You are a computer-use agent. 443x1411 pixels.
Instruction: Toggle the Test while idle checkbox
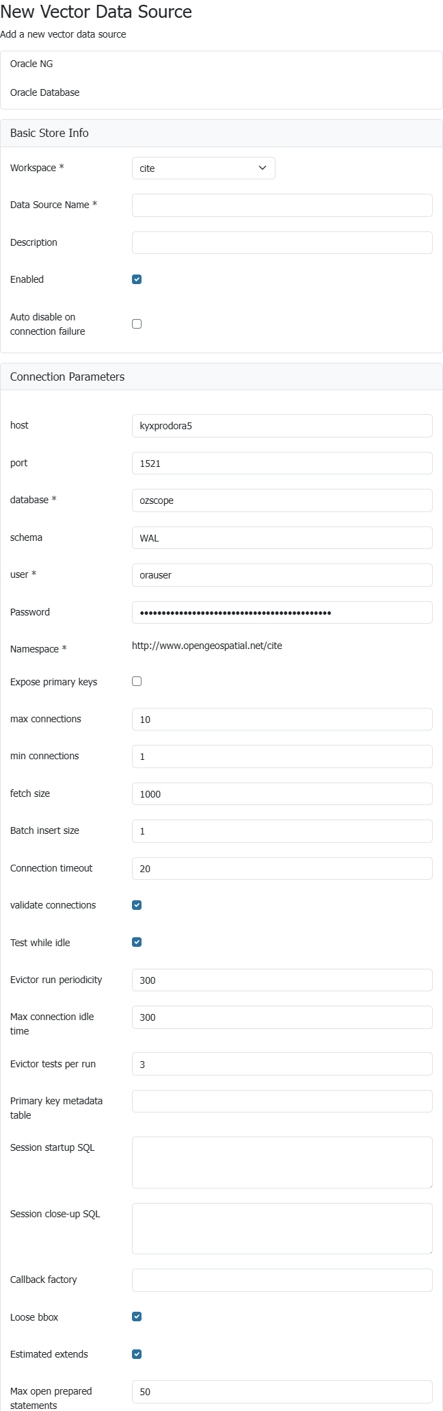tap(137, 942)
